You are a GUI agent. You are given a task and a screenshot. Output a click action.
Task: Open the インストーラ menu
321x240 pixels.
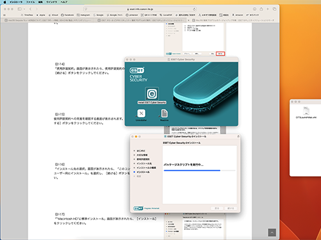(x=16, y=2)
